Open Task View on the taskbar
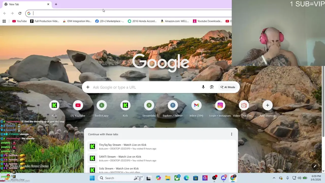The width and height of the screenshot is (325, 183). (149, 178)
